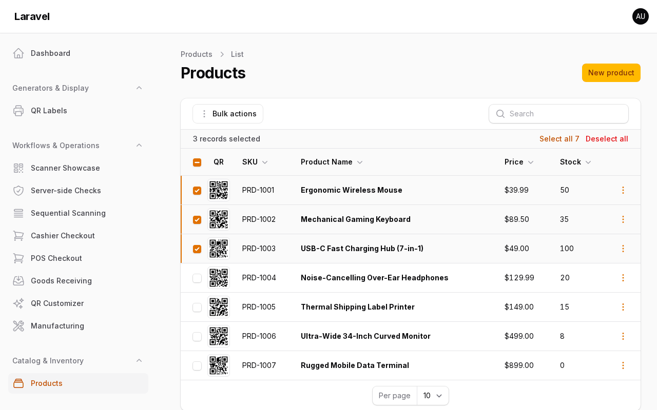Open row actions for PRD-1007
Screen dimensions: 657x410
[623, 365]
